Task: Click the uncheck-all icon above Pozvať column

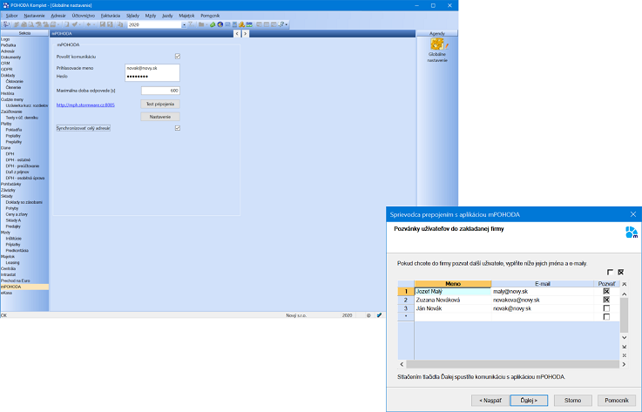Action: 610,272
